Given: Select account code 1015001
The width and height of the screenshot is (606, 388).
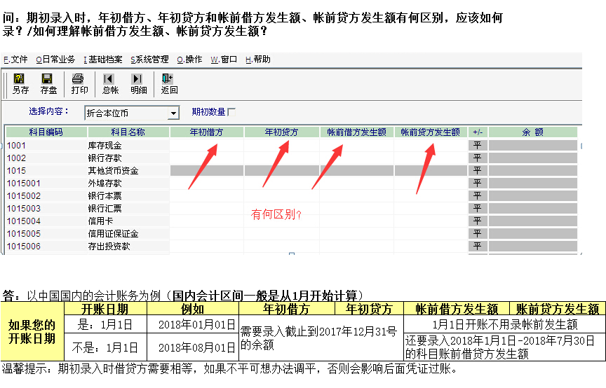Looking at the screenshot, I should 24,183.
